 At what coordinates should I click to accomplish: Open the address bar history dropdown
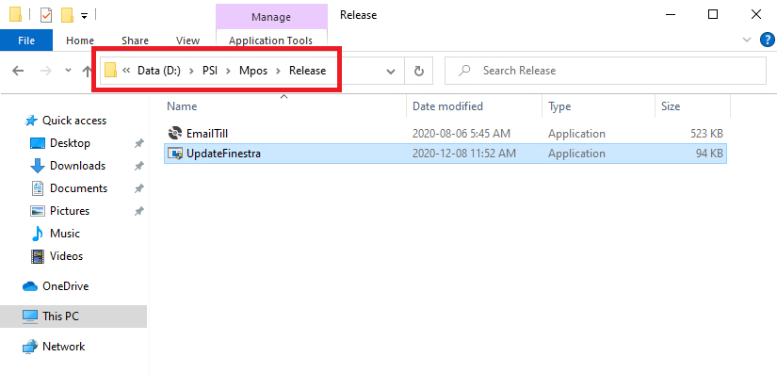tap(391, 71)
